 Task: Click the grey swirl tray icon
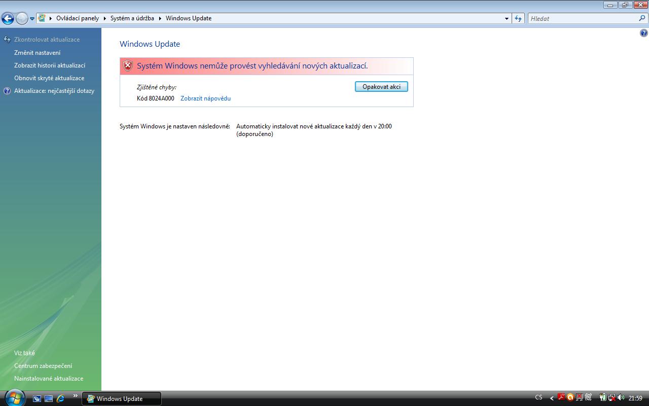(x=588, y=398)
